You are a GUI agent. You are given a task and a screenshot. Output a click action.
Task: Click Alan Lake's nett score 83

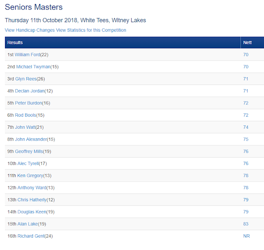tap(246, 224)
